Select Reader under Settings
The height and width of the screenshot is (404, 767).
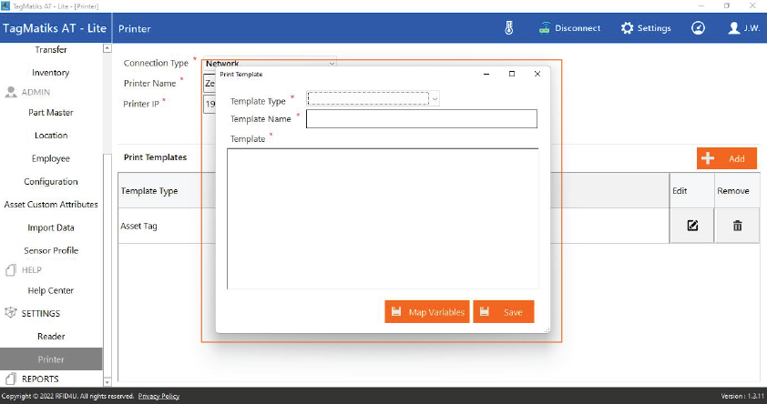tap(51, 337)
